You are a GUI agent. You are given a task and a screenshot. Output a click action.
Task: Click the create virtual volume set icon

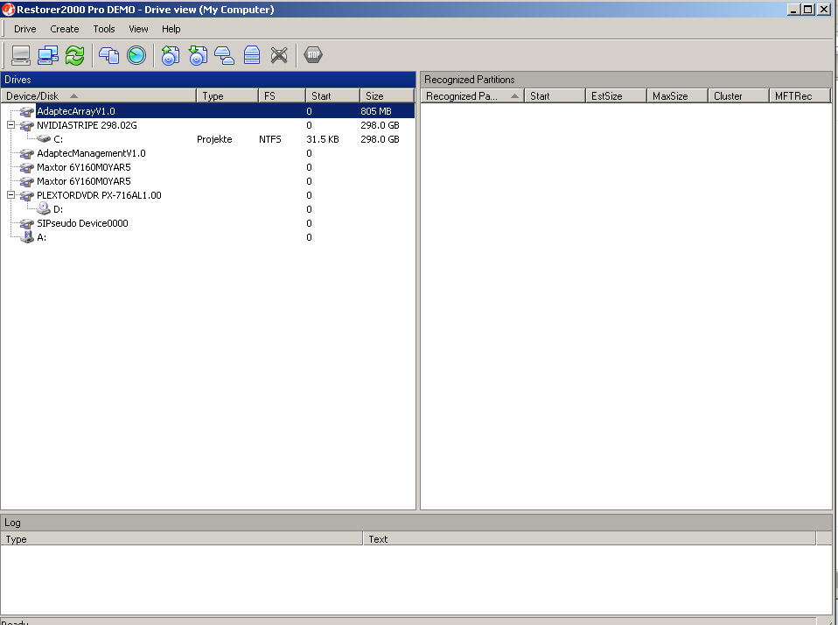click(252, 55)
